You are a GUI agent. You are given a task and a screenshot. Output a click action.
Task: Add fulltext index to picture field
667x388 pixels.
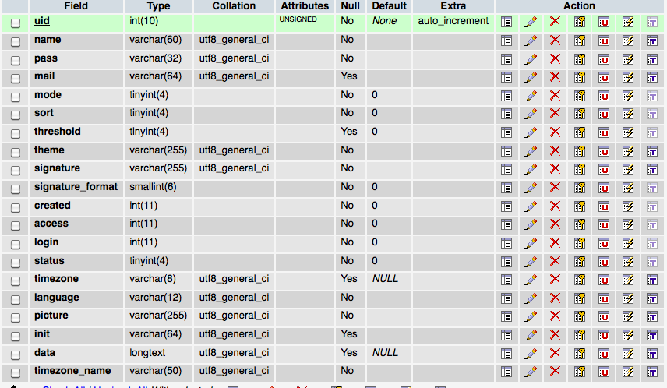coord(652,316)
